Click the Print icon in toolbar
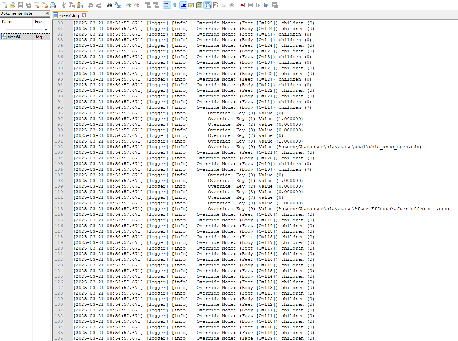 [x=53, y=5]
